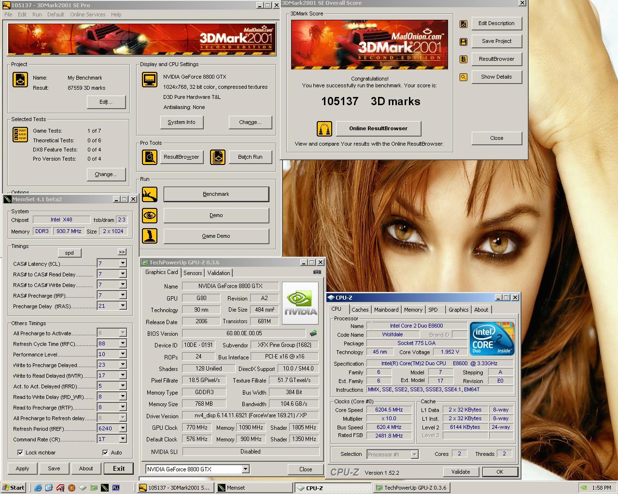
Task: Click the MemSet quick launch icon
Action: click(x=105, y=488)
